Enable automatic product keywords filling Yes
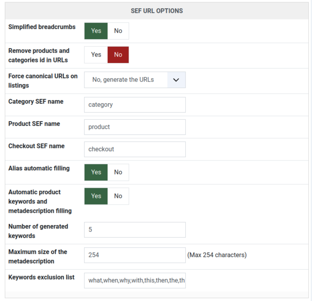Screen dimensions: 312x301 coord(96,196)
